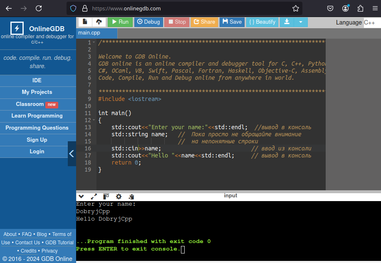Open the About footer link
The image size is (381, 263).
tap(10, 234)
